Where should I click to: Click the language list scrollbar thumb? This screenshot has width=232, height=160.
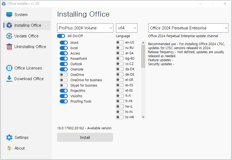point(143,56)
